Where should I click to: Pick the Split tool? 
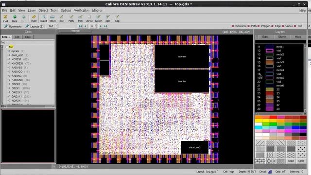tap(108, 18)
